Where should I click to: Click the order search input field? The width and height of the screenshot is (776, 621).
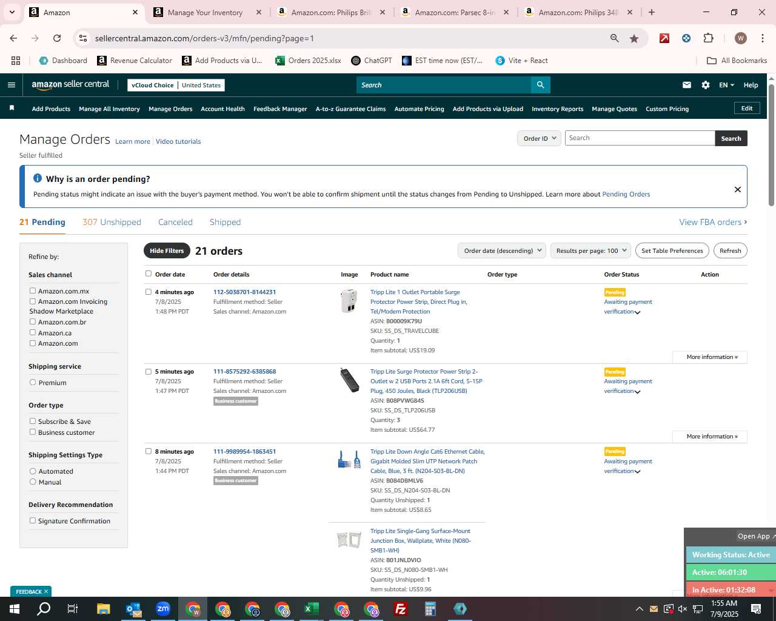click(x=640, y=138)
